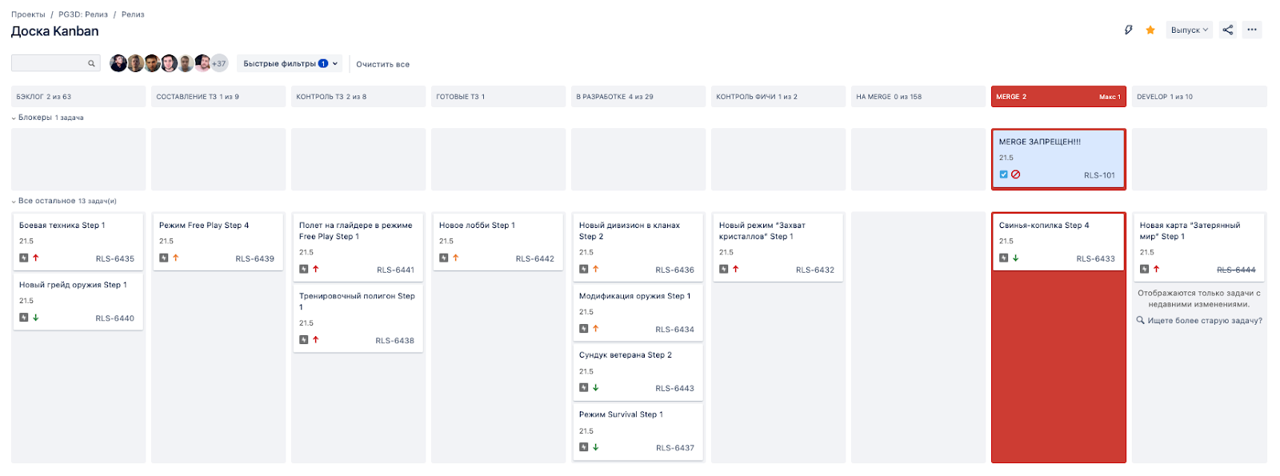Open the three-dots more actions menu

point(1252,30)
